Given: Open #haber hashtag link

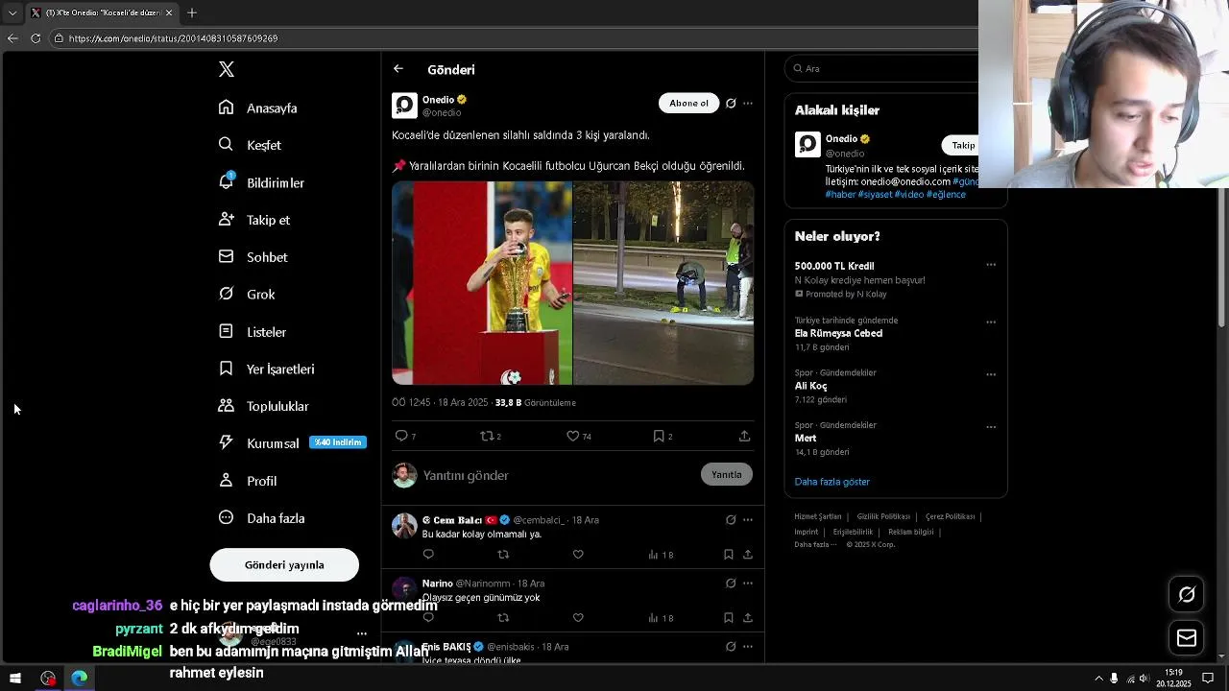Looking at the screenshot, I should pos(840,194).
